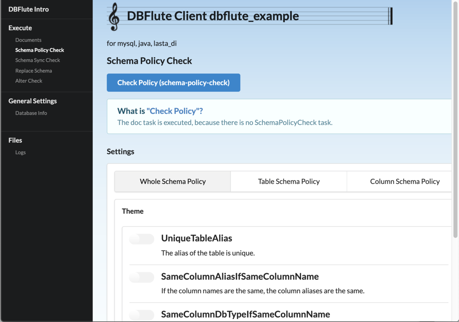Open the Alter Check page
The width and height of the screenshot is (459, 322).
29,81
